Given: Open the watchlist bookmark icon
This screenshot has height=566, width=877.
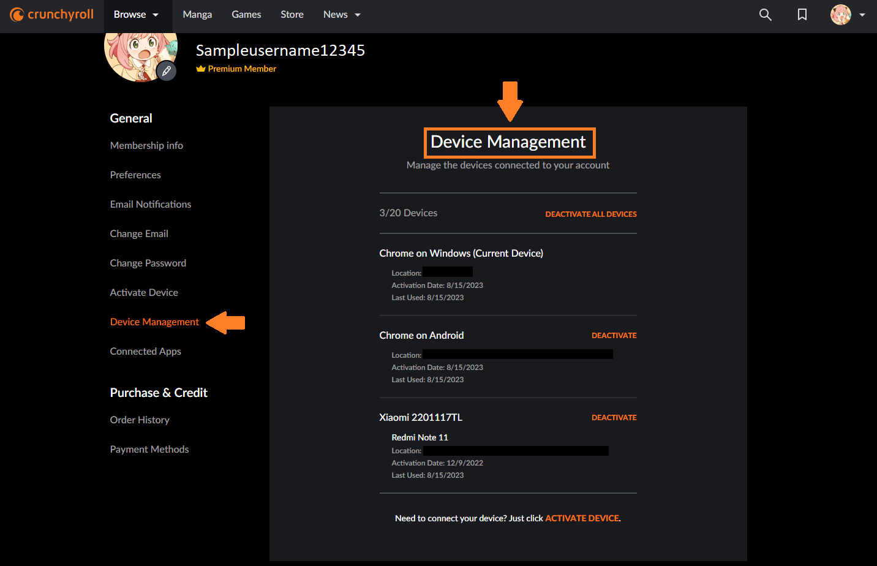Looking at the screenshot, I should [x=802, y=14].
